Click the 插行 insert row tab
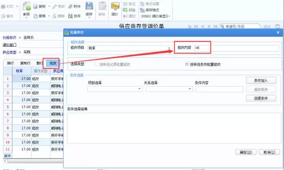Image resolution: width=284 pixels, height=170 pixels. click(11, 63)
